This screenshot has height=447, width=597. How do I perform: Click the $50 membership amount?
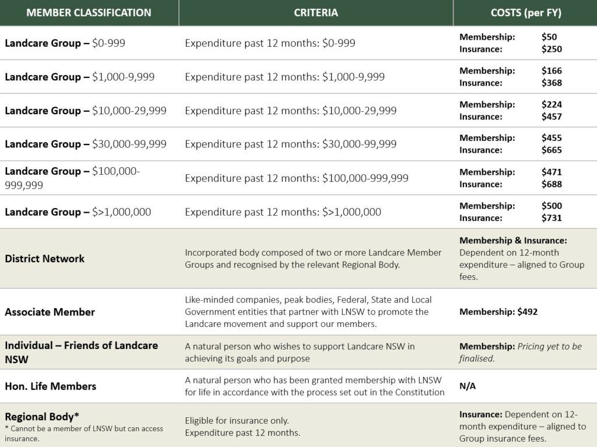pos(549,37)
